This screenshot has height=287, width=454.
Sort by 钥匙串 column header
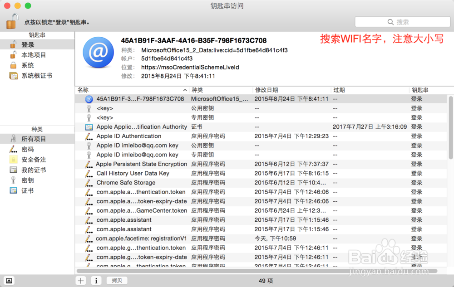[431, 90]
